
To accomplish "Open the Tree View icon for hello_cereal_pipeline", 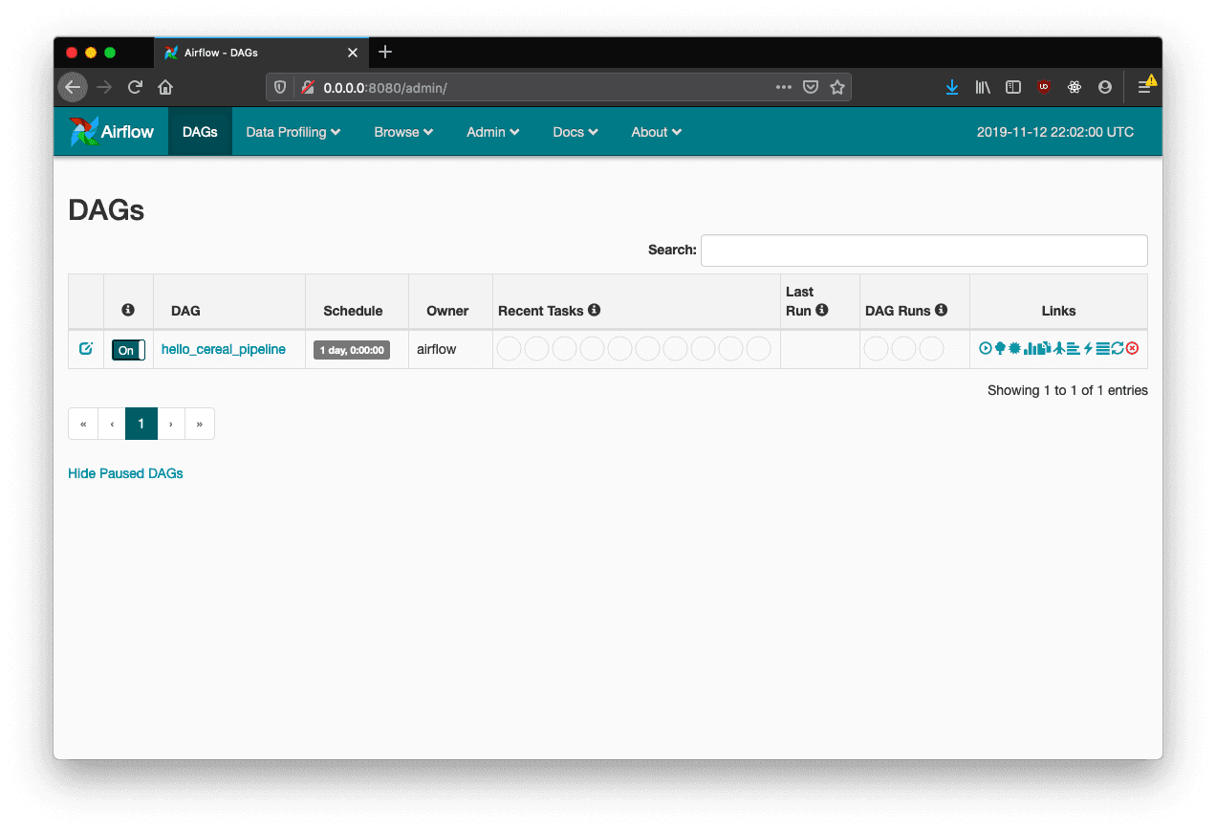I will pos(1000,349).
